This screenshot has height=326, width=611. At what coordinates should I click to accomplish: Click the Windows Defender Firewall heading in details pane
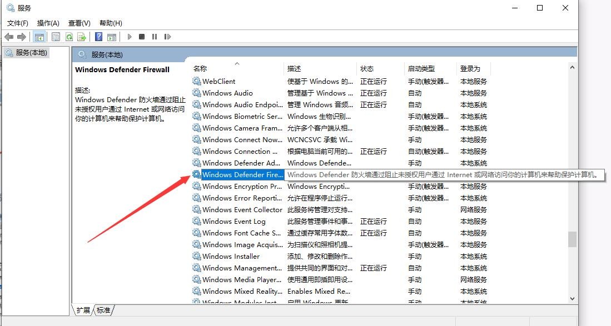122,69
